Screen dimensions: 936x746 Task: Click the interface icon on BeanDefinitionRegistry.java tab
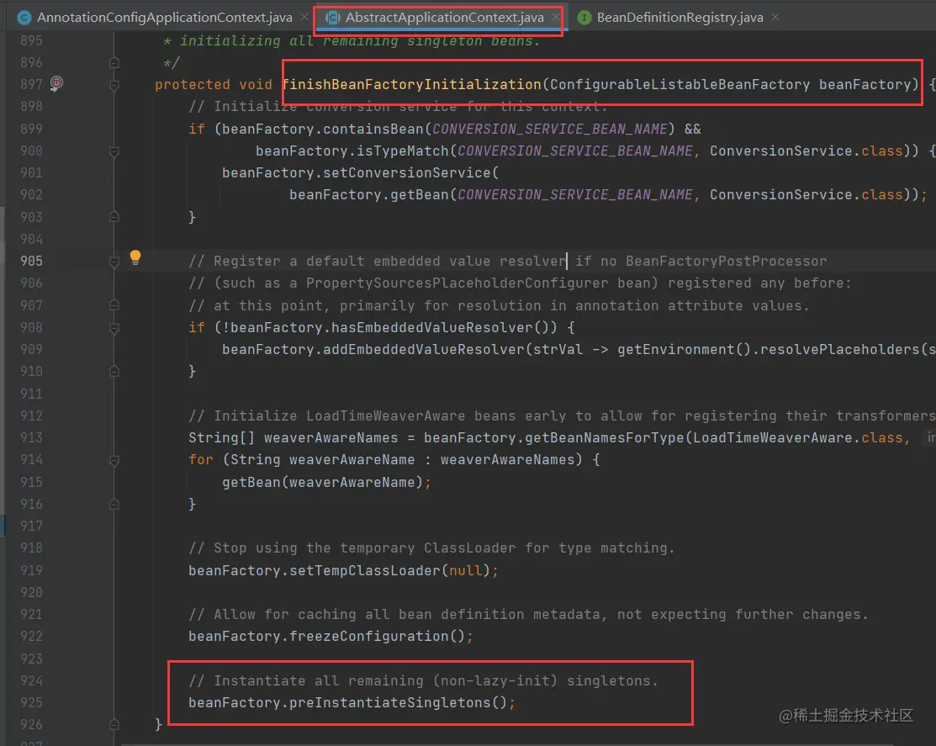coord(584,18)
